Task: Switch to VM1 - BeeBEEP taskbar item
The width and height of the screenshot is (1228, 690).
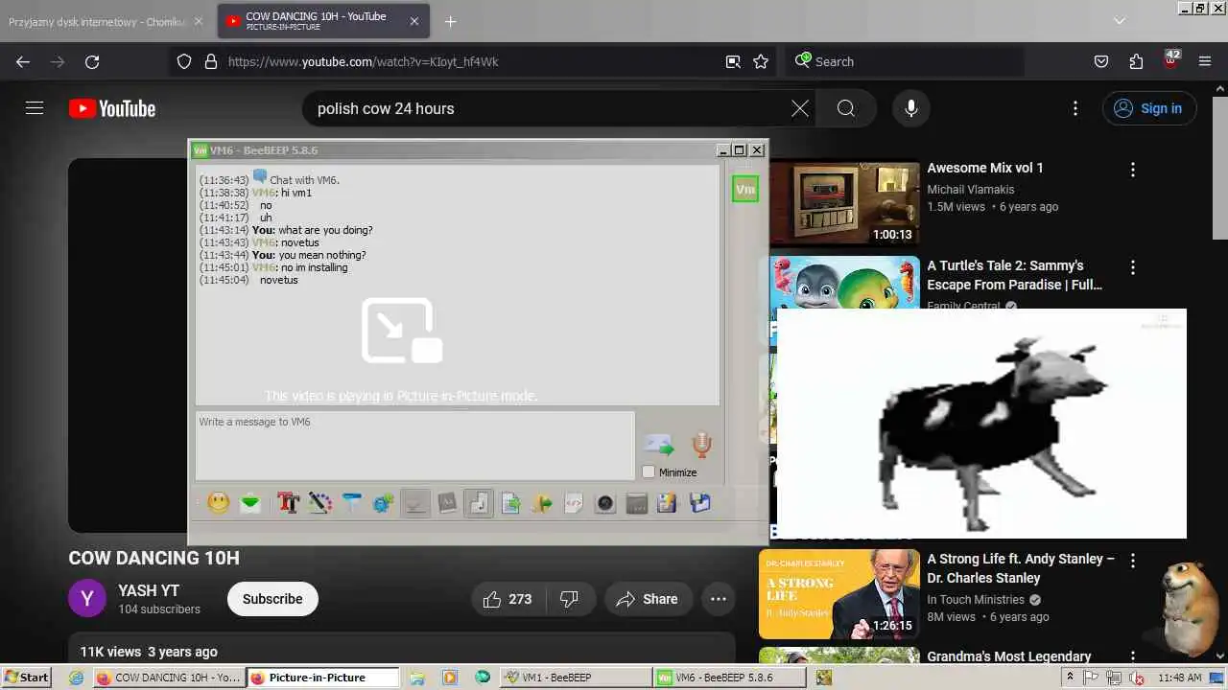Action: [574, 678]
